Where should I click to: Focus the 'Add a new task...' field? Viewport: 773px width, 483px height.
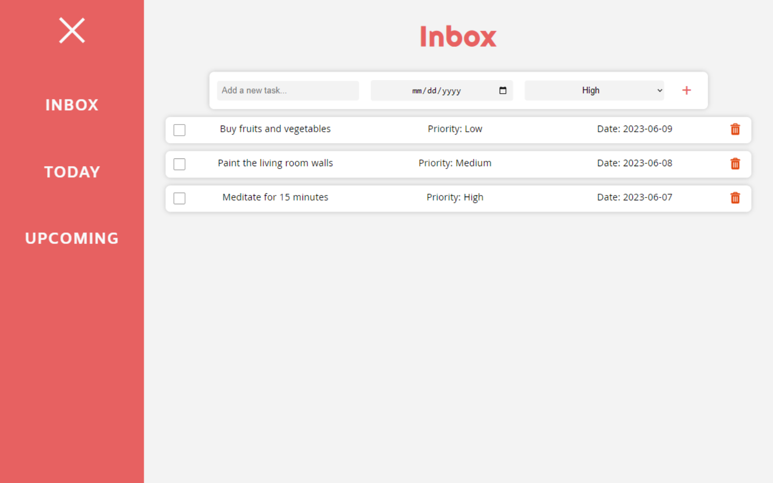[x=288, y=90]
